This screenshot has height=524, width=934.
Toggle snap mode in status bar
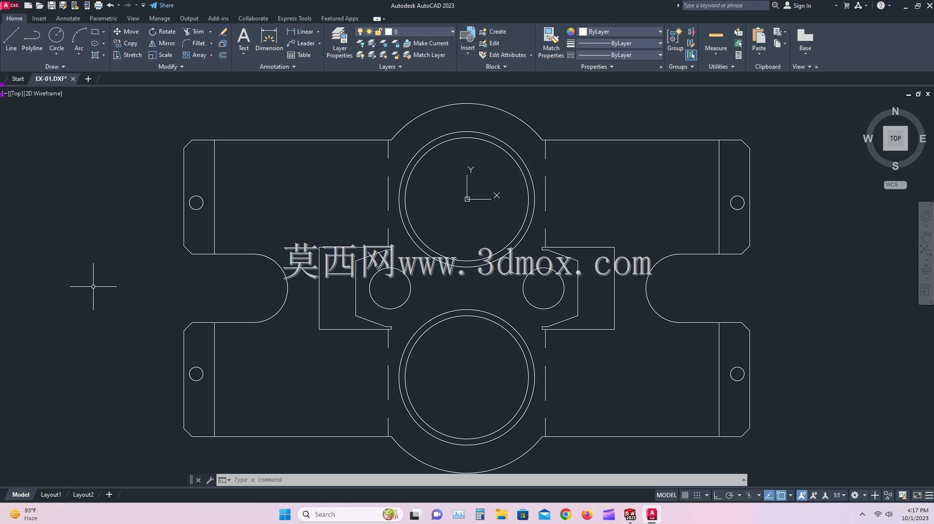pyautogui.click(x=697, y=495)
